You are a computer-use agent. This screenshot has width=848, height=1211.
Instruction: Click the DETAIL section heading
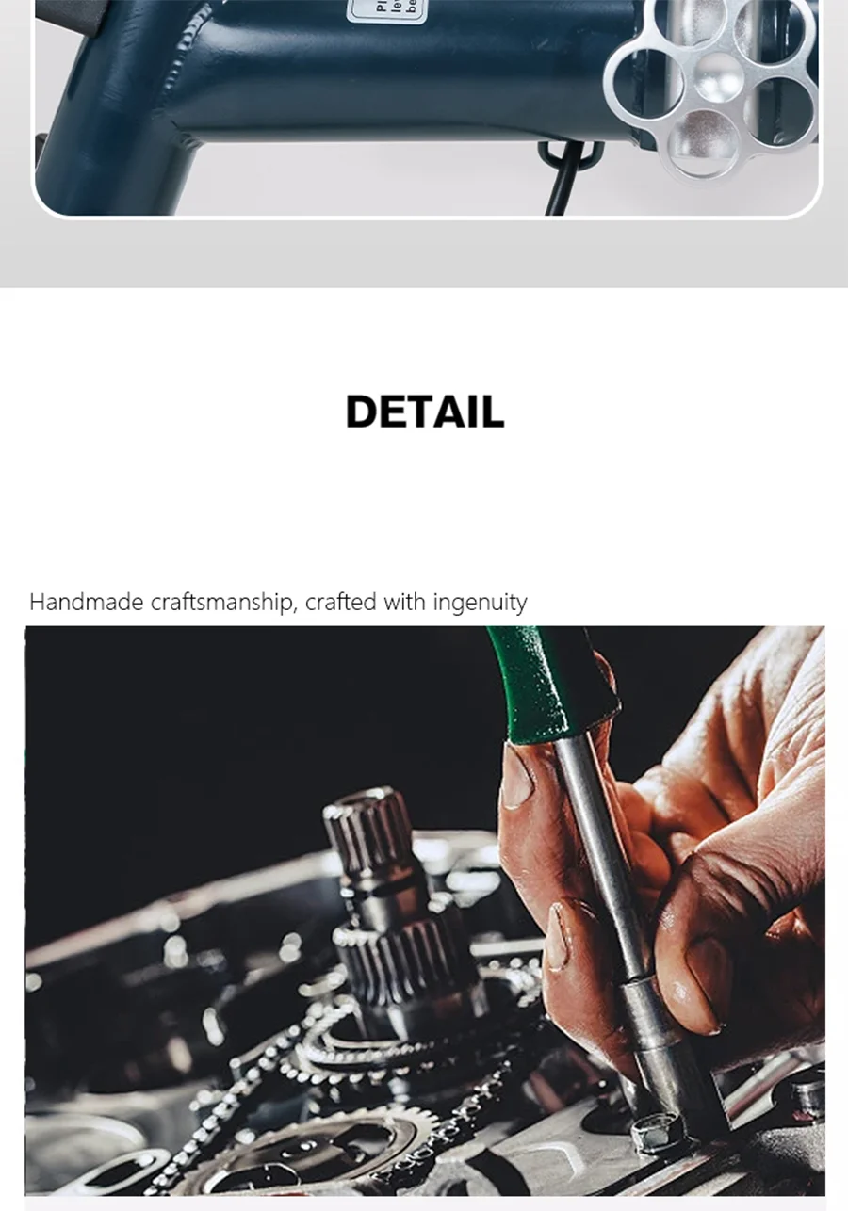click(x=425, y=412)
